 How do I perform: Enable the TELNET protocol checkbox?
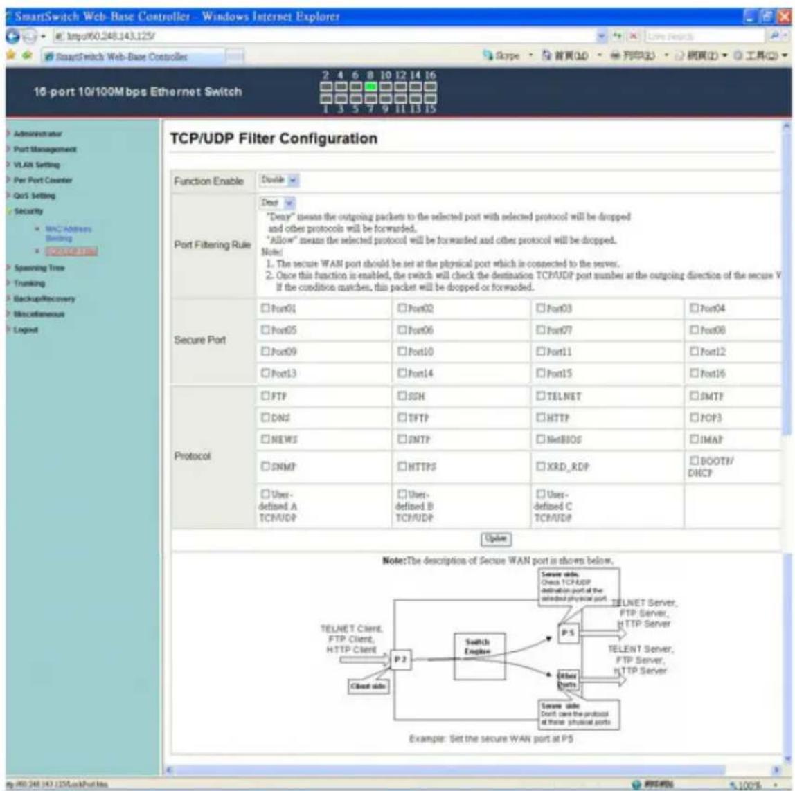coord(540,395)
